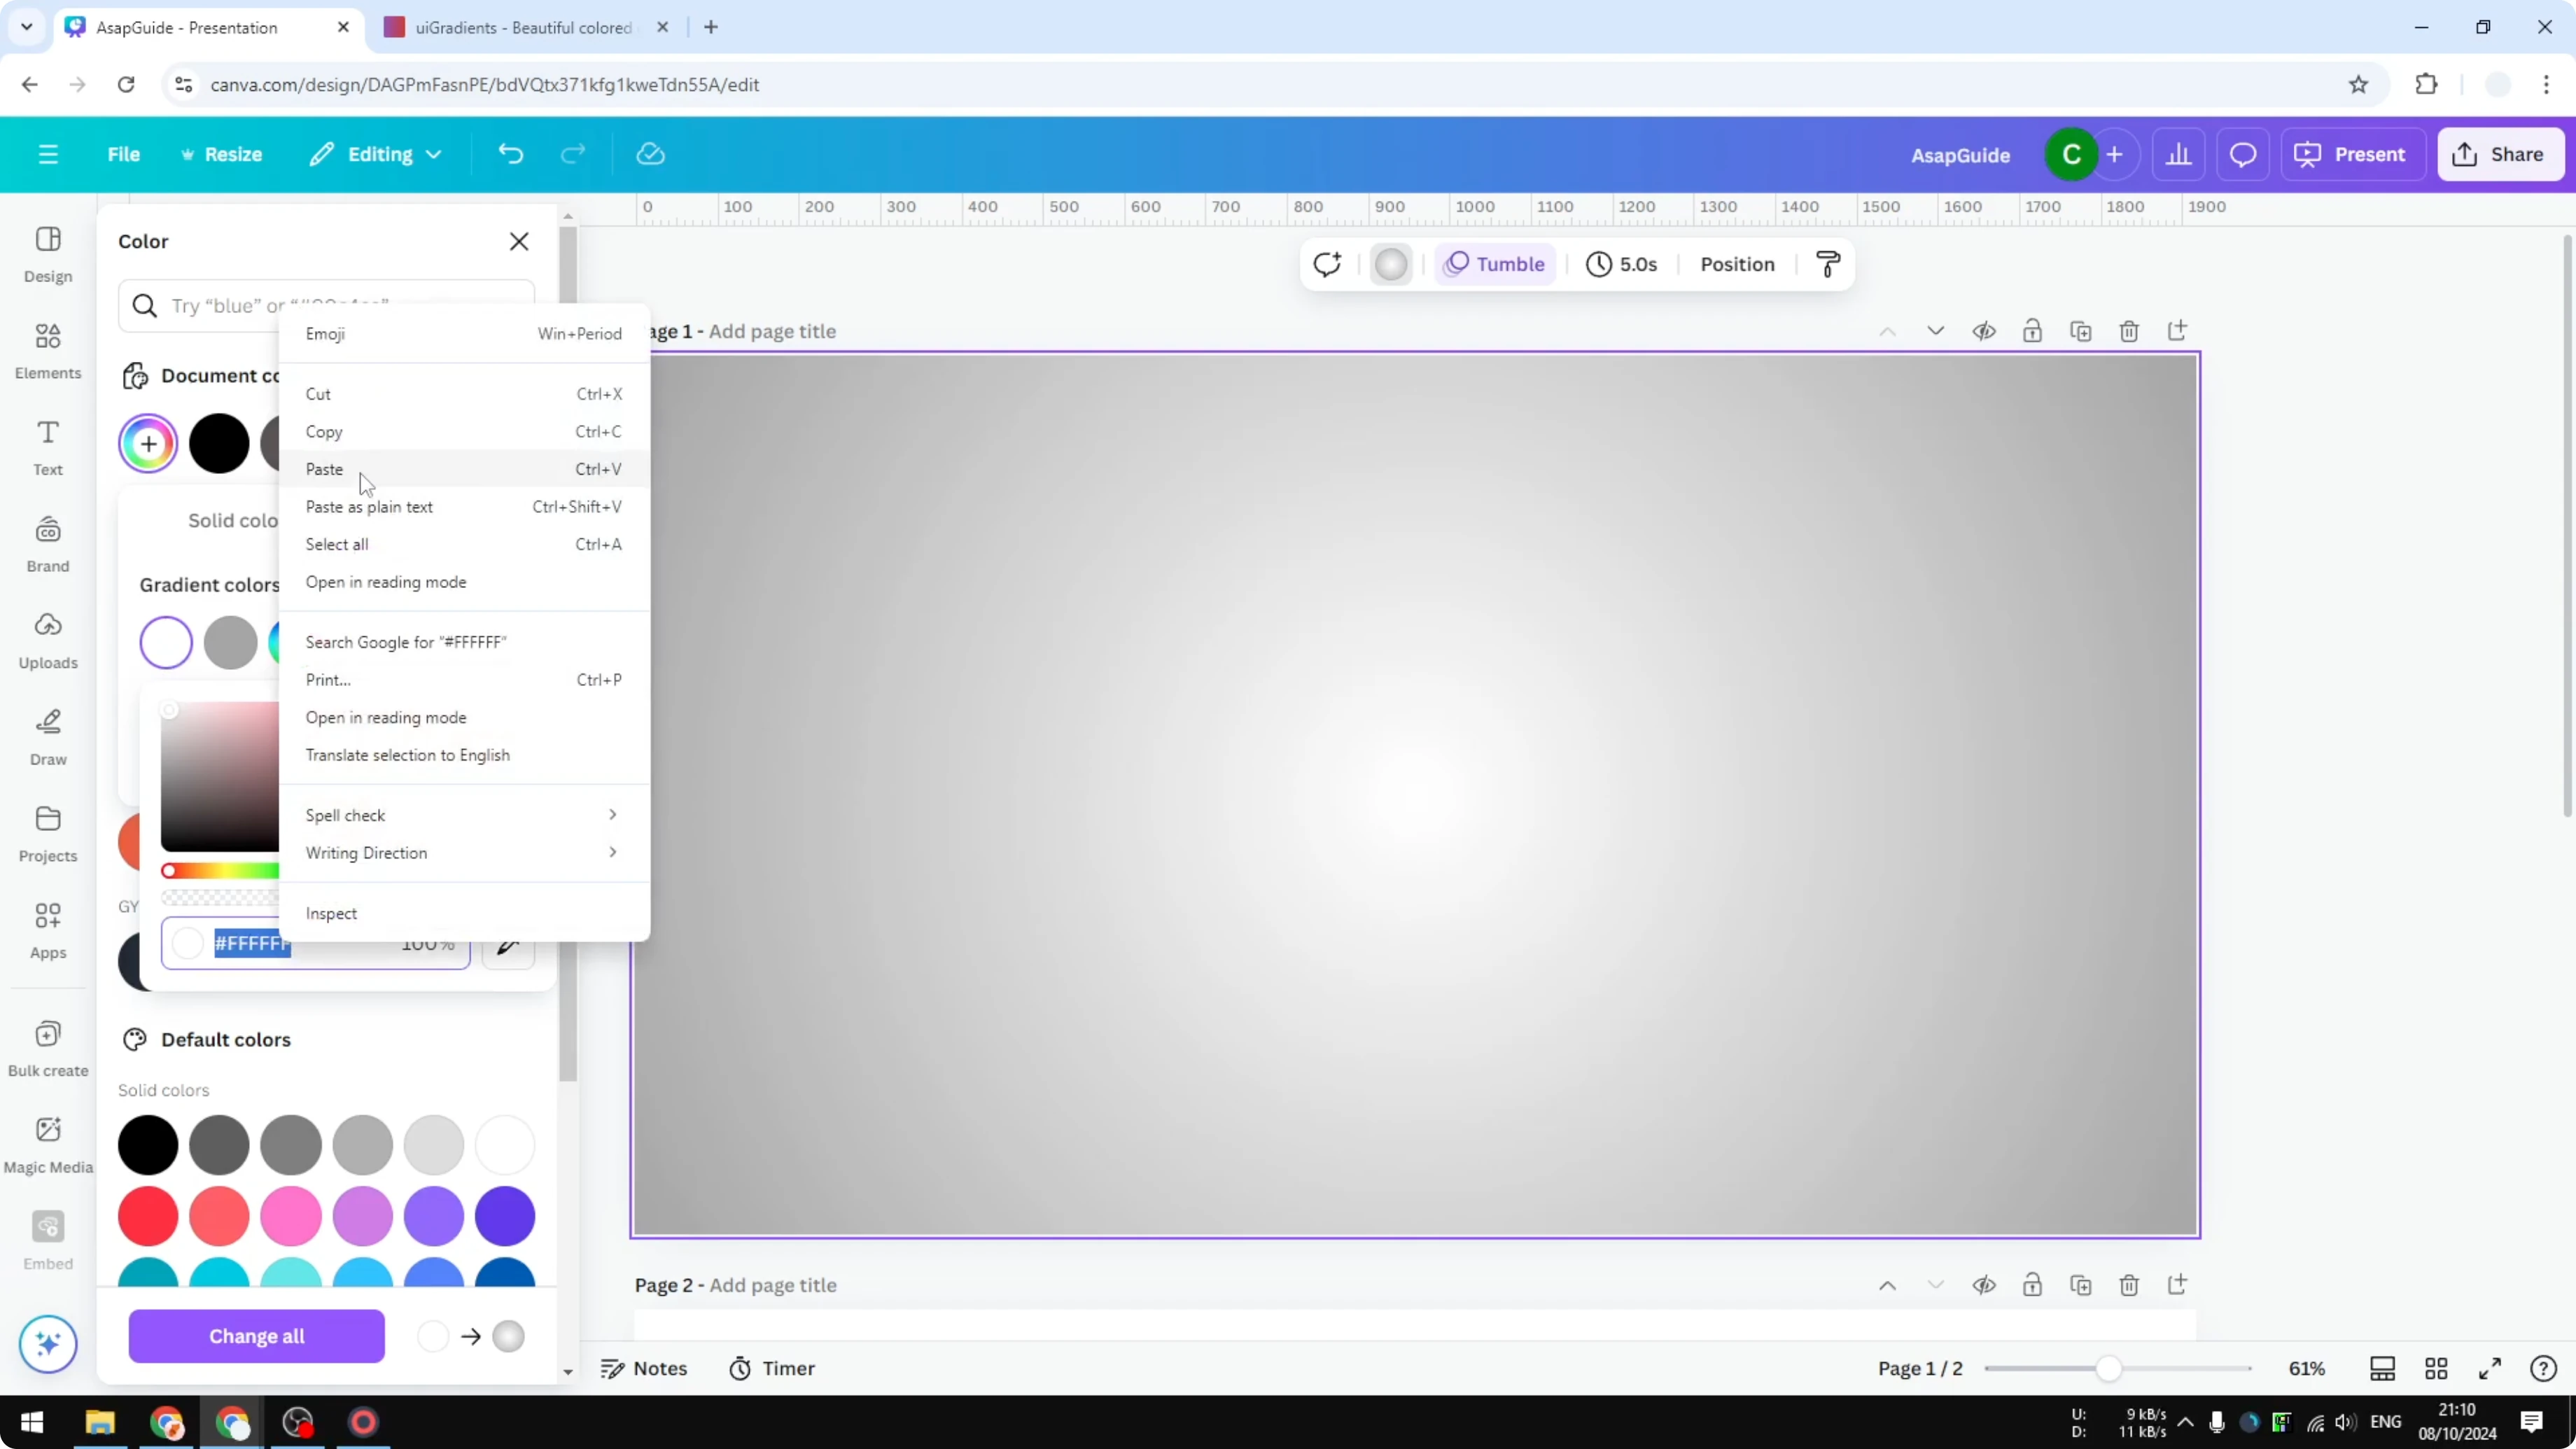Lock Page 1 with padlock icon
Image resolution: width=2576 pixels, height=1449 pixels.
(2033, 331)
